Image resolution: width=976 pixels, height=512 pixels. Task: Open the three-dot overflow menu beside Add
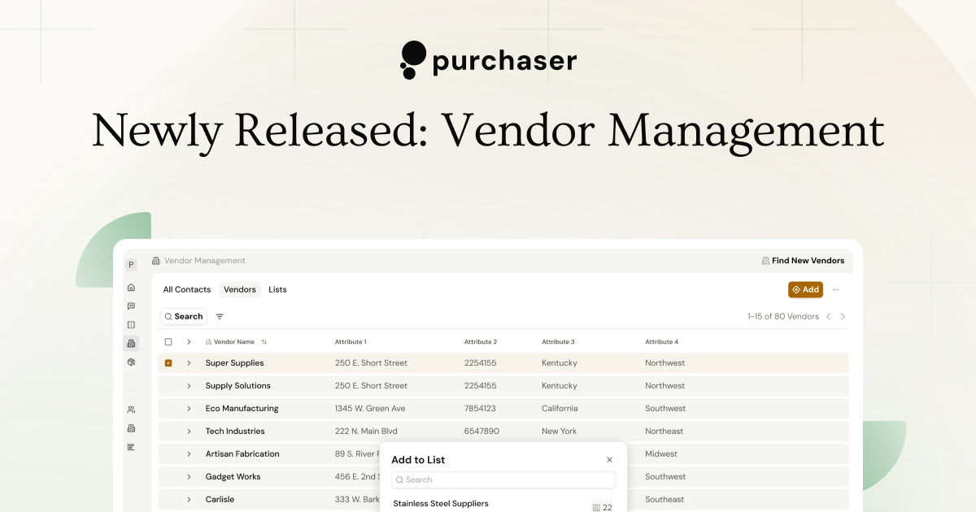pyautogui.click(x=835, y=289)
